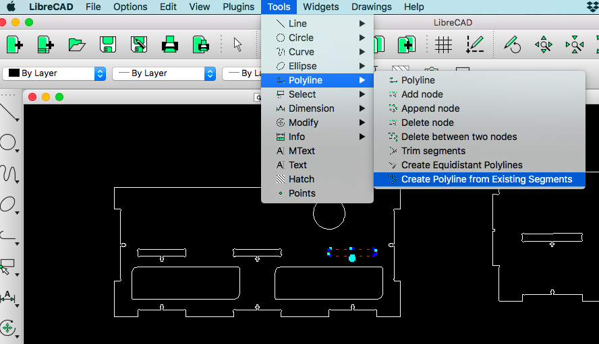Select Polyline in the submenu

480,80
